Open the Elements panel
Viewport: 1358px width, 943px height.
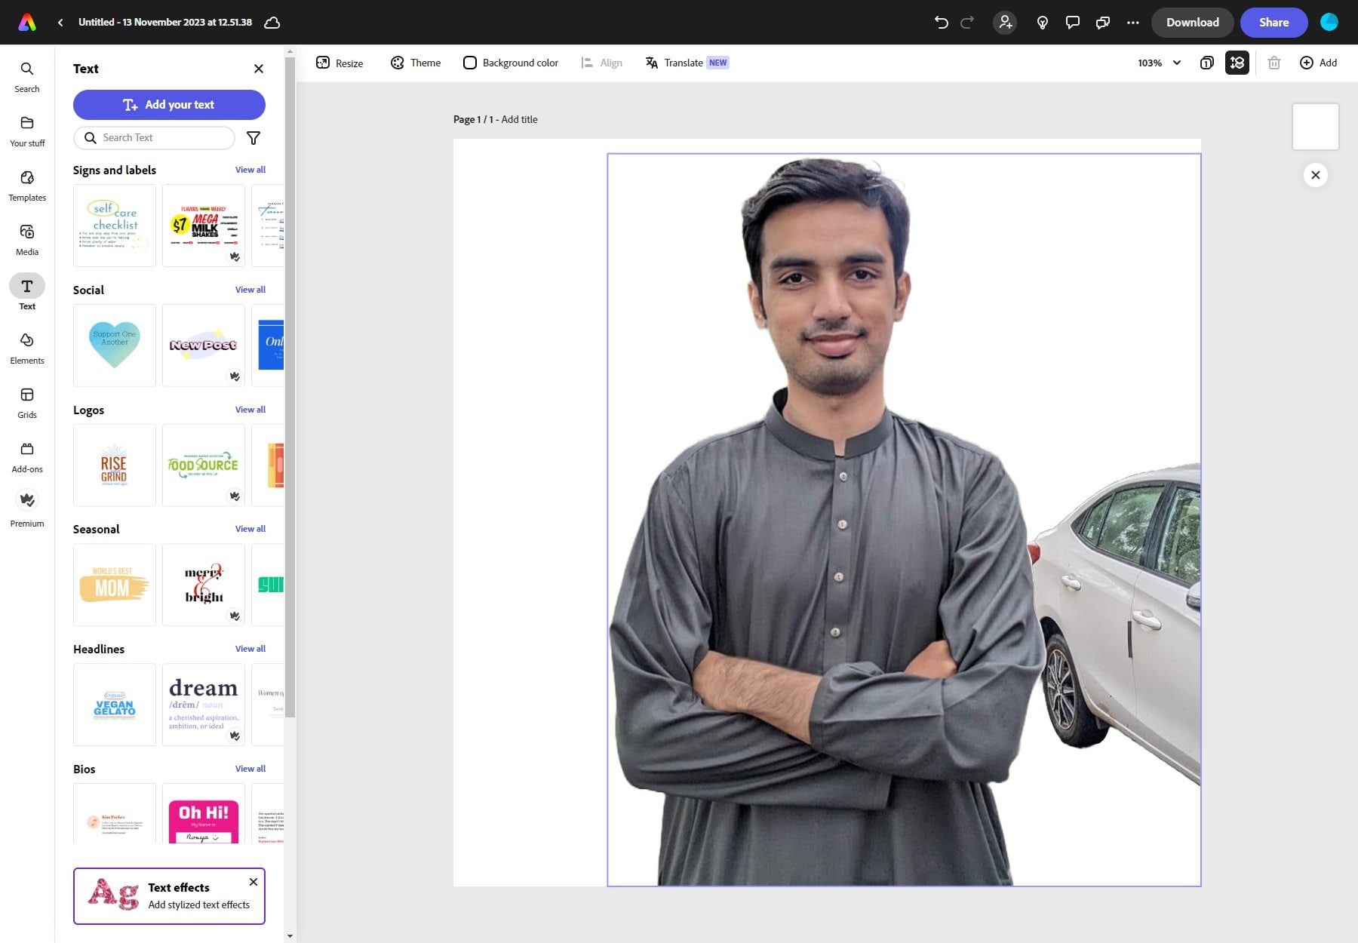27,346
